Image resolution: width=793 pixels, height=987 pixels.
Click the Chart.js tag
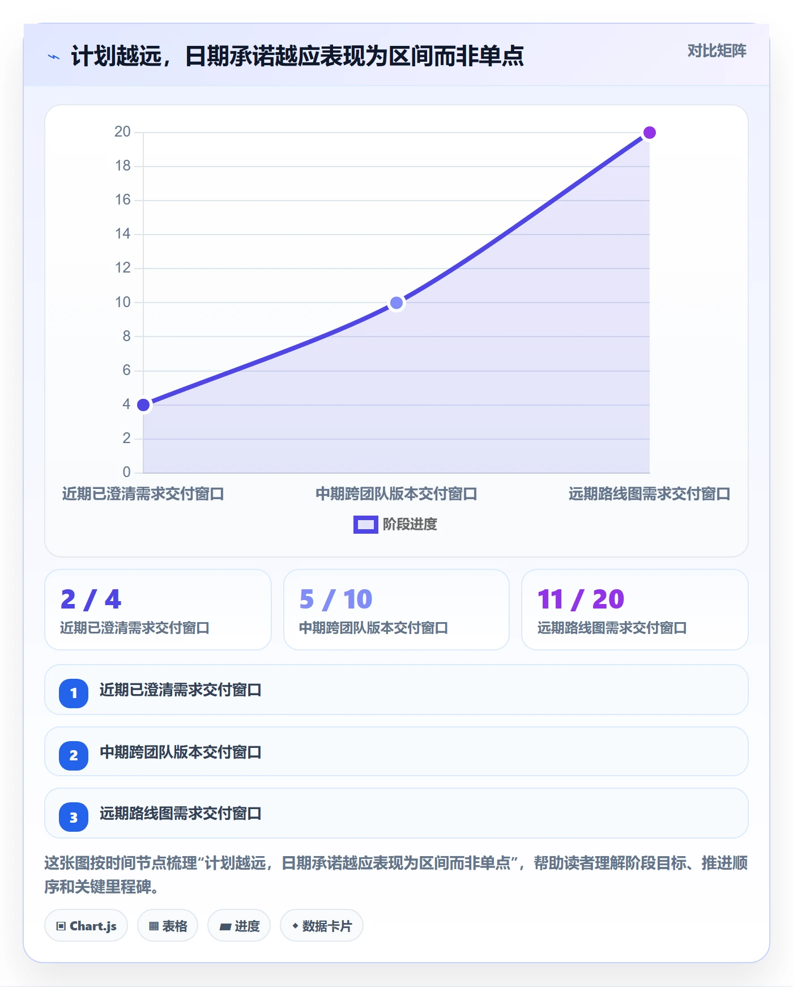[86, 926]
